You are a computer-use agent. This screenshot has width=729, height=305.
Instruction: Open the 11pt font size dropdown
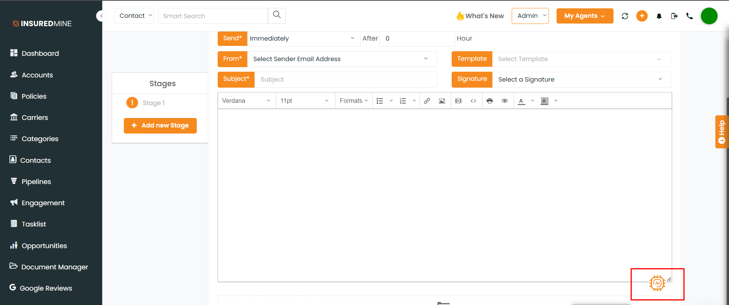[305, 101]
